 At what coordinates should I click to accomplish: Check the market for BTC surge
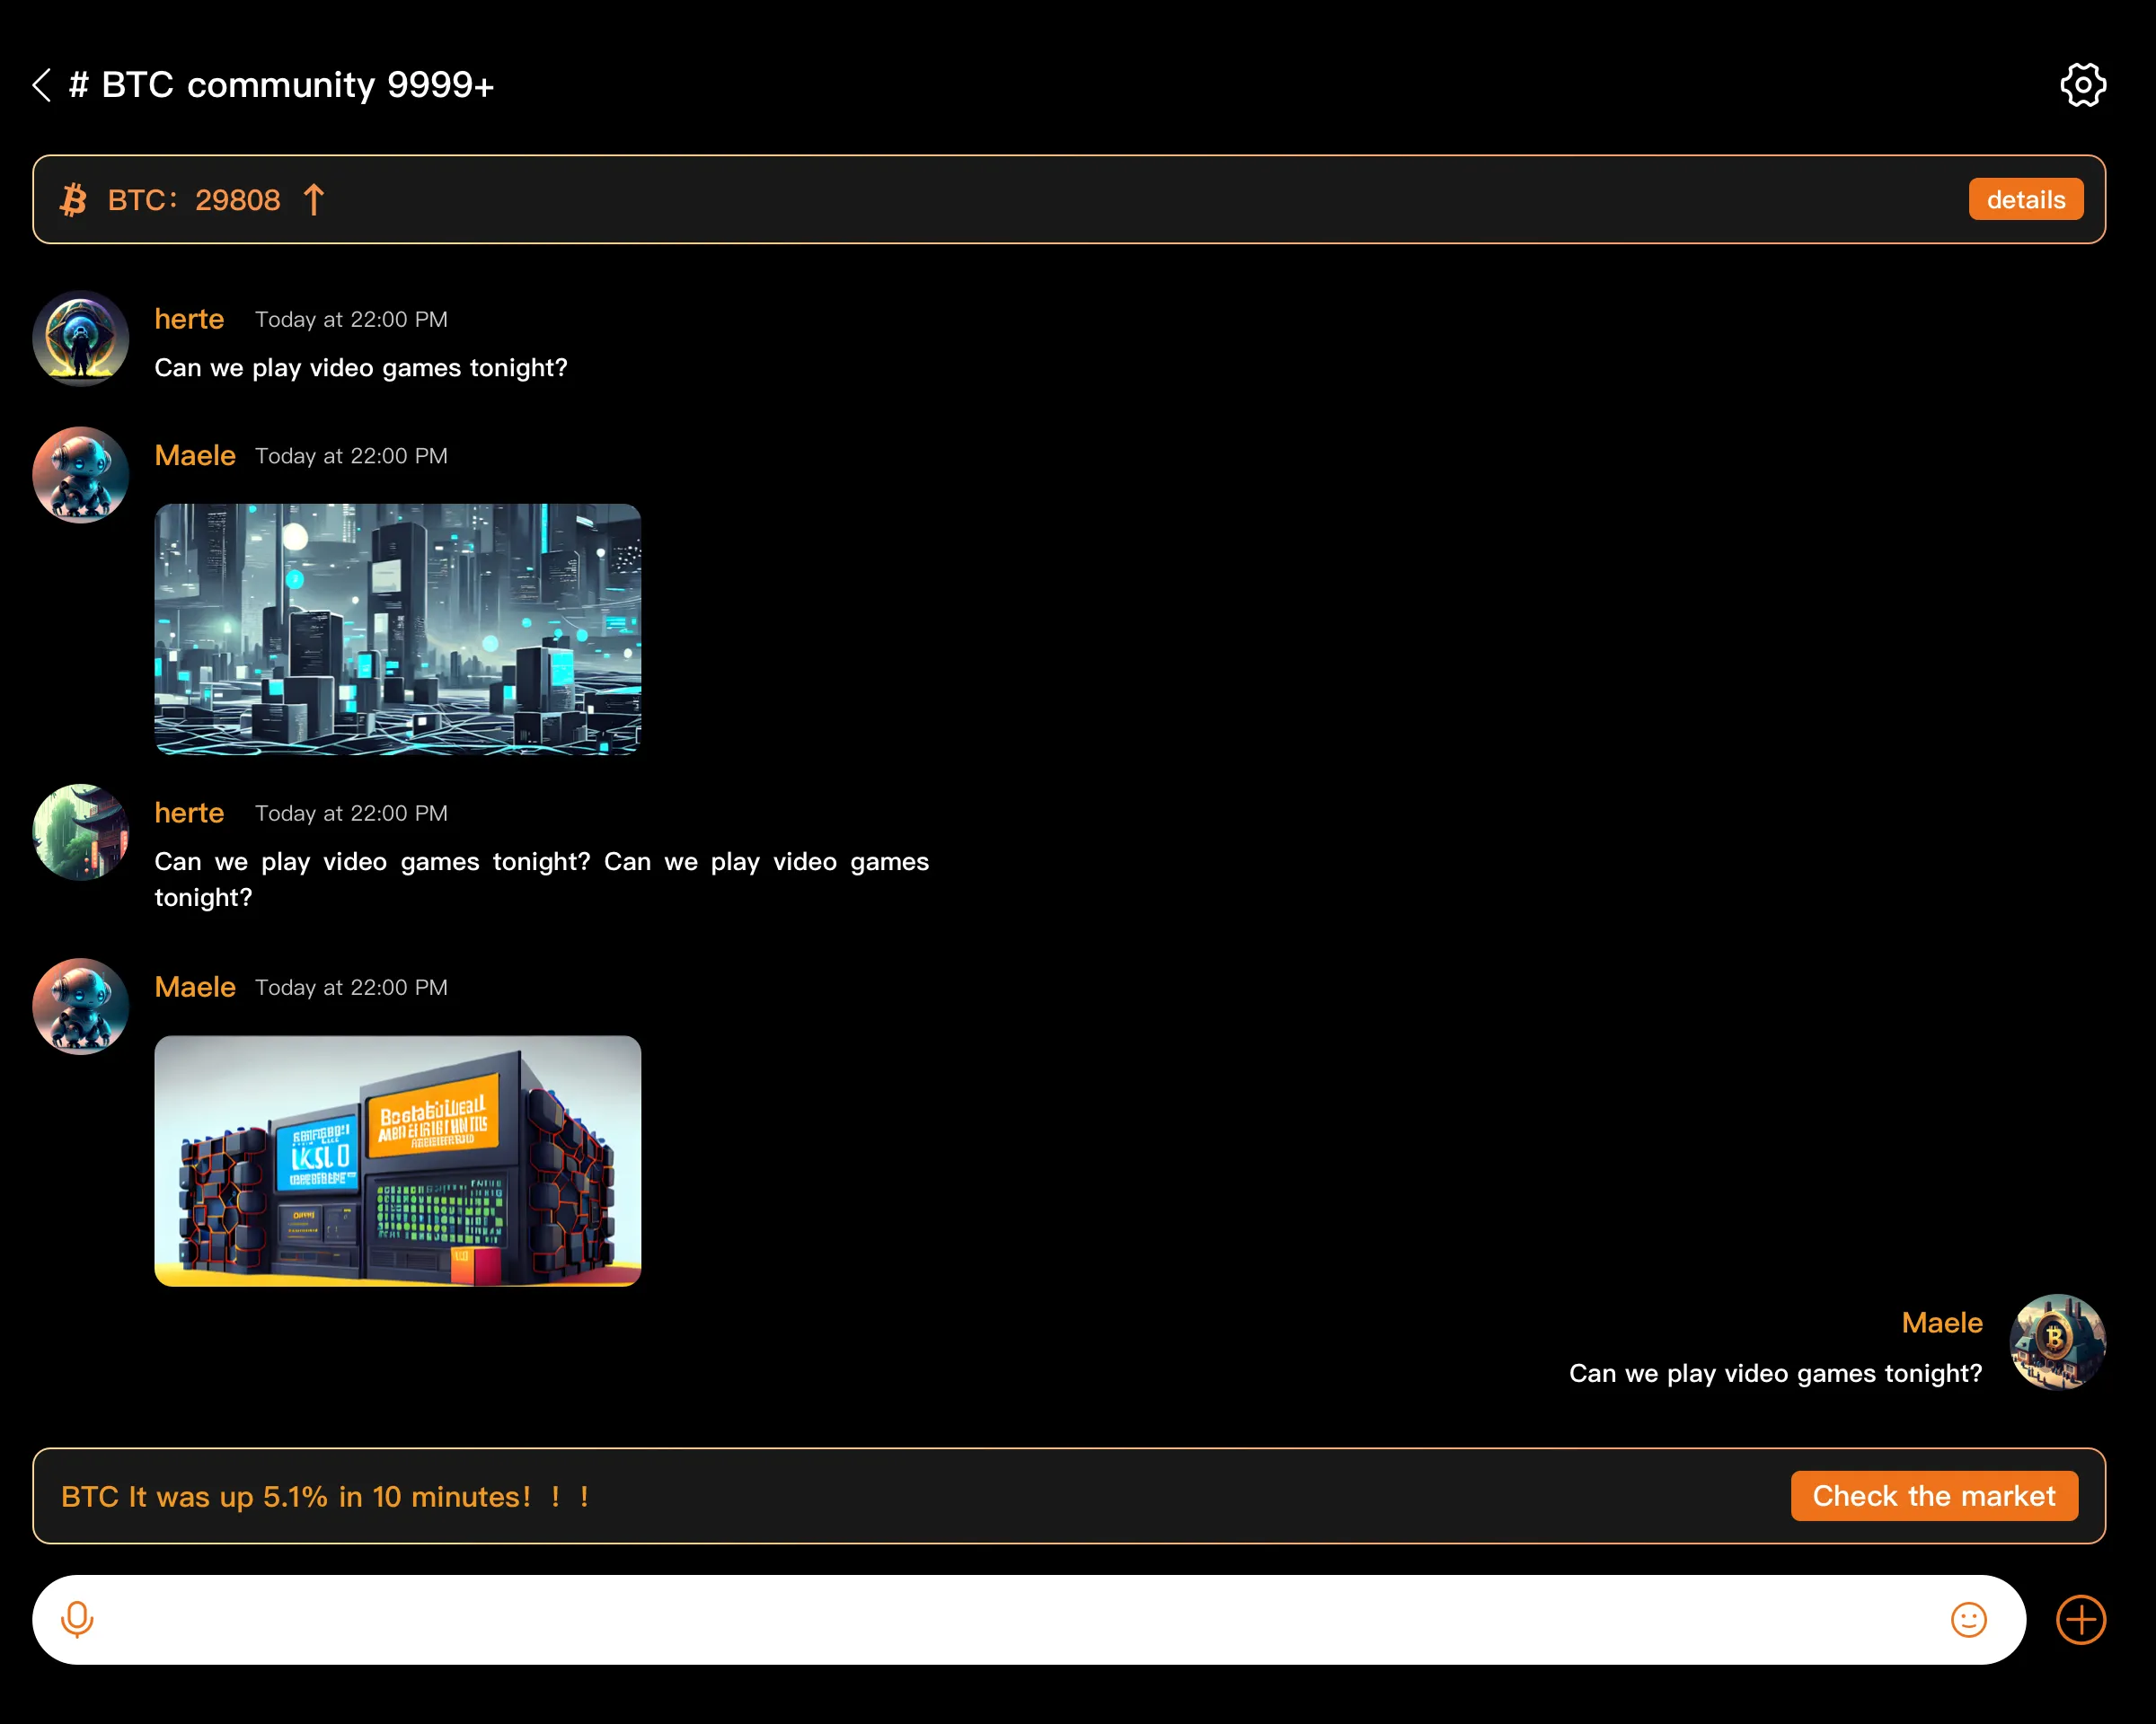click(x=1934, y=1495)
